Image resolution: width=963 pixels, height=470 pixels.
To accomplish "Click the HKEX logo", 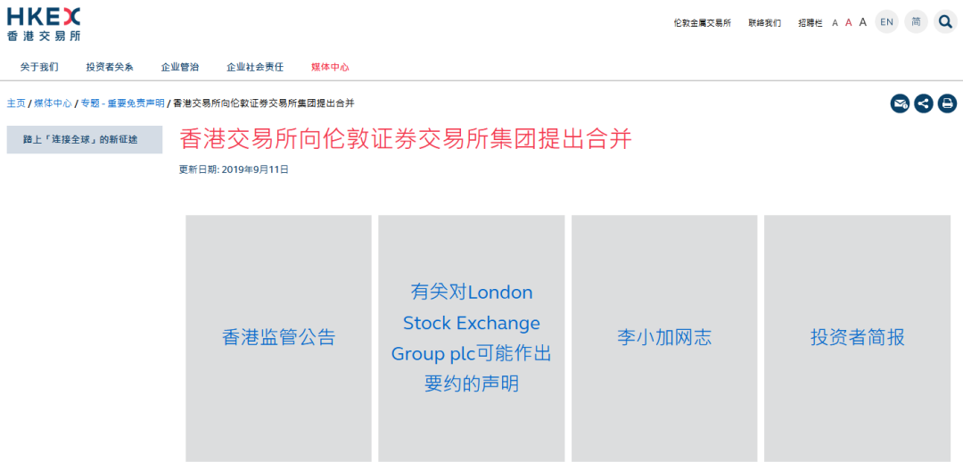I will (44, 24).
